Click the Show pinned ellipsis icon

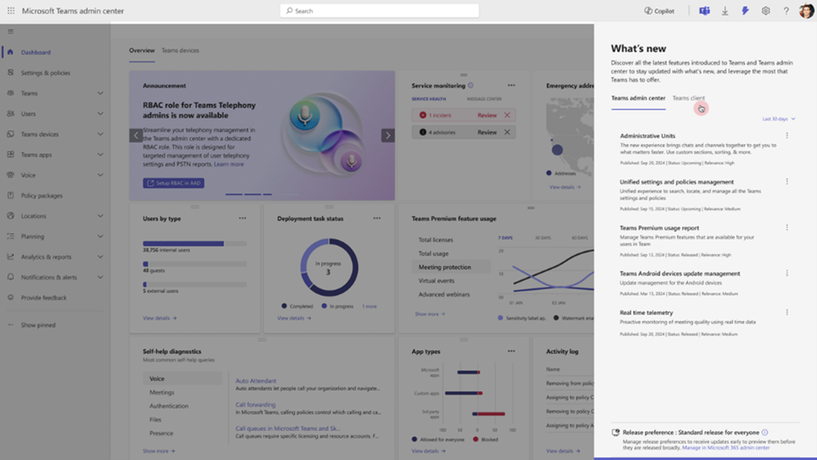click(11, 325)
